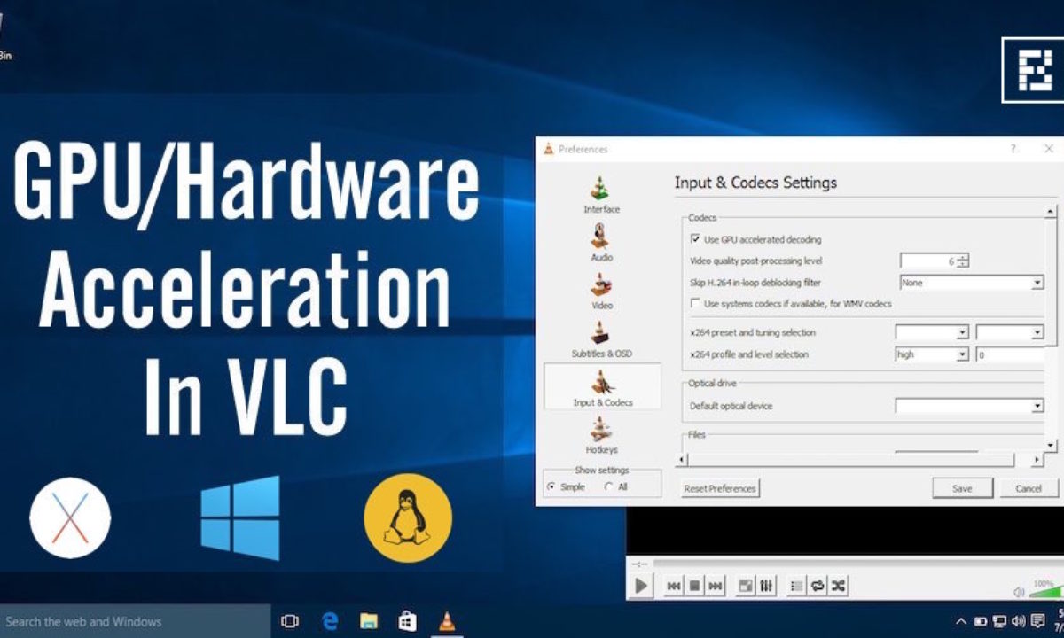Open the extended settings equalizer icon
The height and width of the screenshot is (638, 1064).
765,585
